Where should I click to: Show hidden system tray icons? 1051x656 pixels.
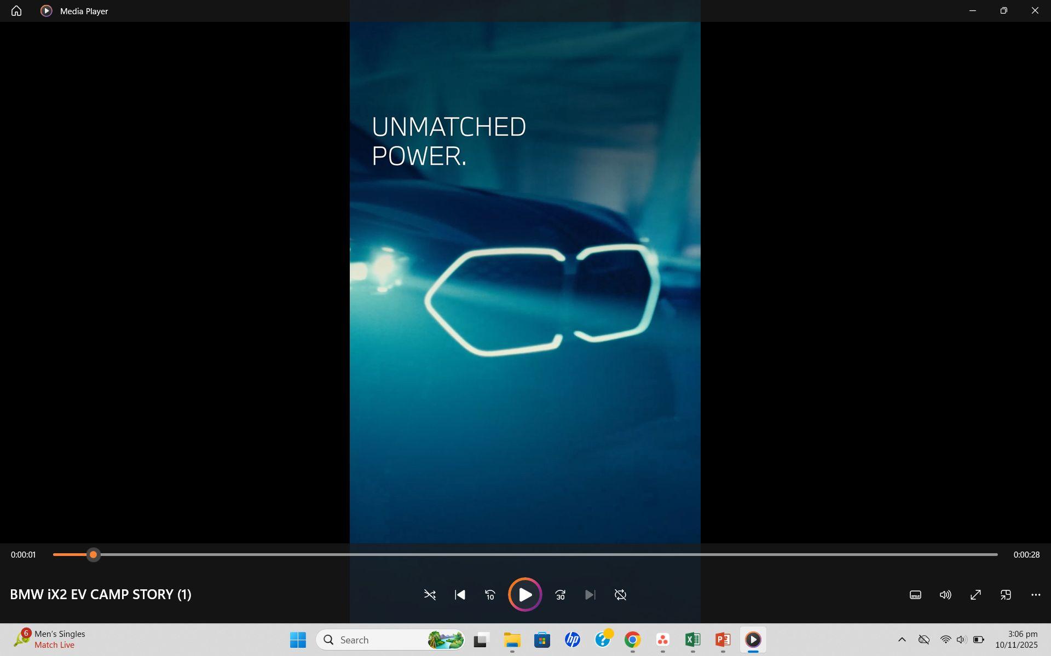pos(902,640)
